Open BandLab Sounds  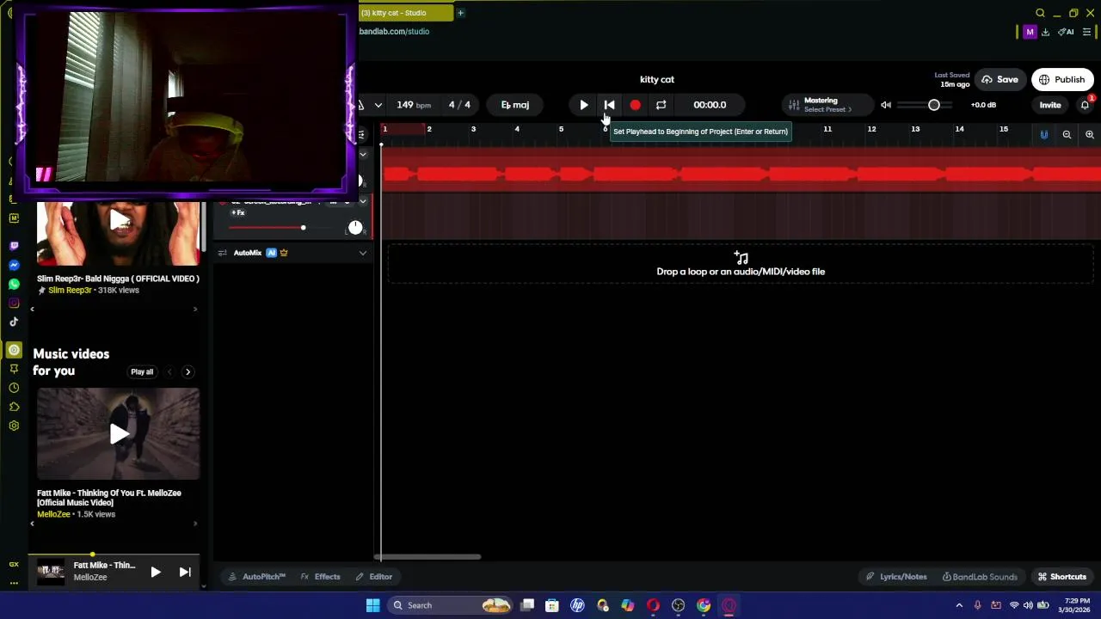pyautogui.click(x=980, y=577)
